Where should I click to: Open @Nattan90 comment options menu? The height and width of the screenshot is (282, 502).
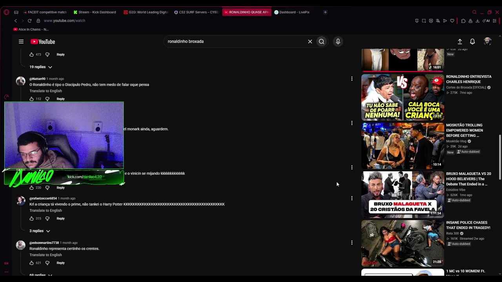point(352,79)
